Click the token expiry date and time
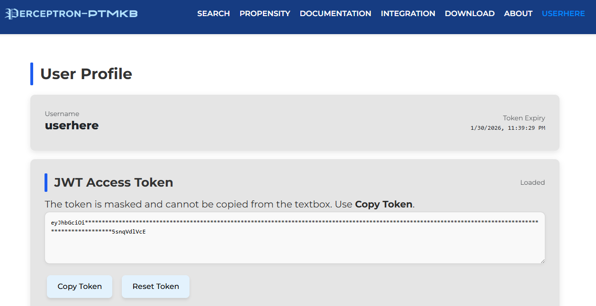Screen dimensions: 596x306 pos(507,128)
